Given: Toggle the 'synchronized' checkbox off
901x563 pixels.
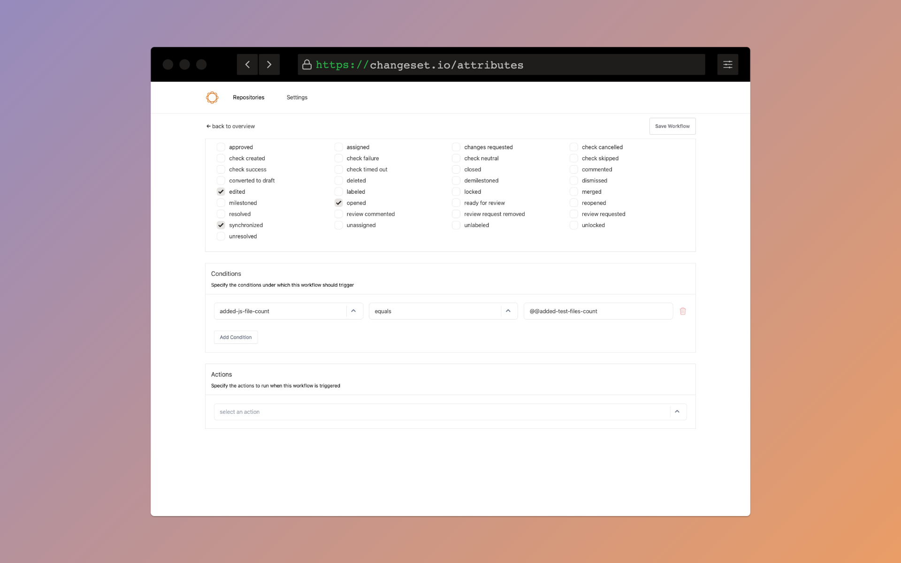Looking at the screenshot, I should click(x=221, y=225).
